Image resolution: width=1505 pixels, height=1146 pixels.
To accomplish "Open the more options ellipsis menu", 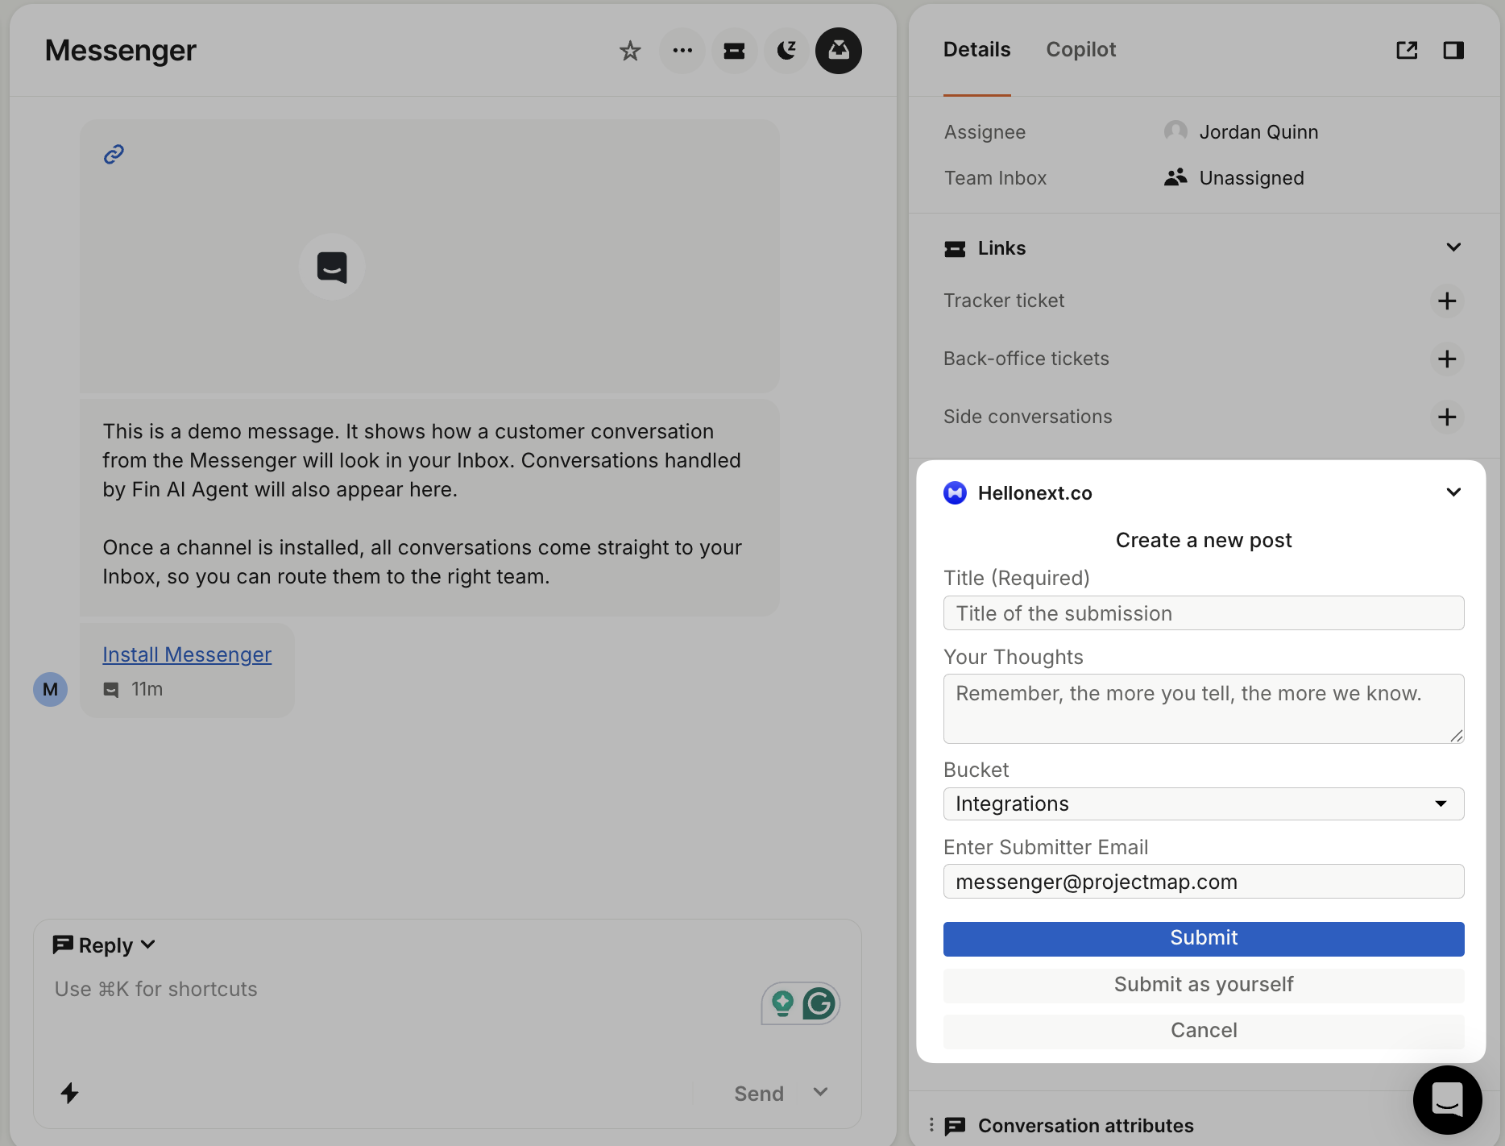I will coord(682,51).
